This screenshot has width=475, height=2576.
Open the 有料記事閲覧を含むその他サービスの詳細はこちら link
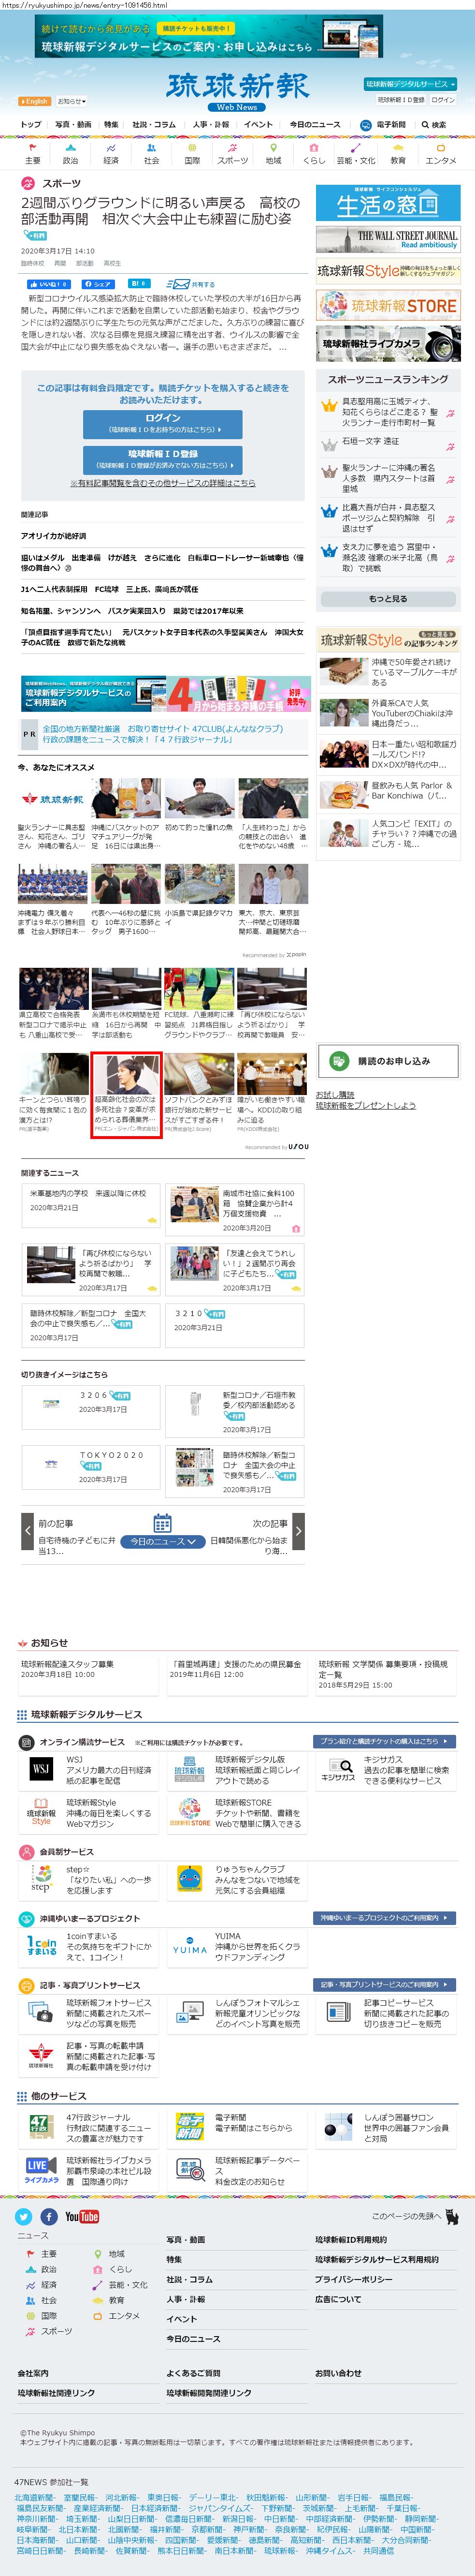pyautogui.click(x=162, y=483)
